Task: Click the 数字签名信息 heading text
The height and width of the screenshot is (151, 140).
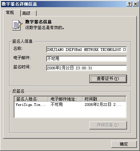Action: (38, 22)
